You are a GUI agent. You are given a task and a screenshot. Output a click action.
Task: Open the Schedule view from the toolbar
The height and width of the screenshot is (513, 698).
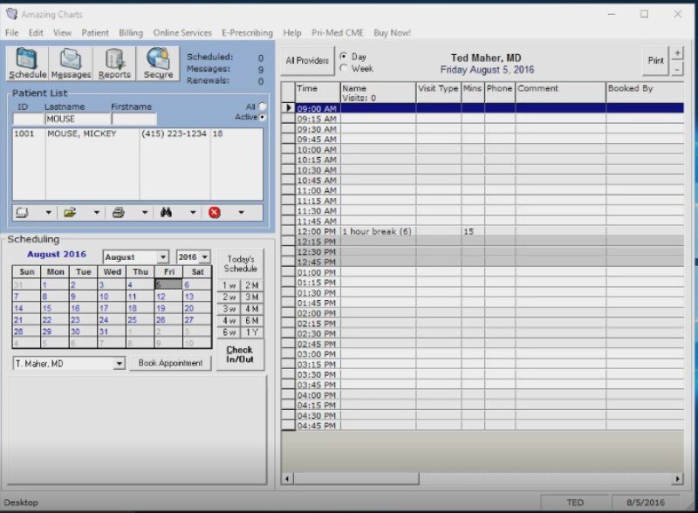[x=27, y=64]
